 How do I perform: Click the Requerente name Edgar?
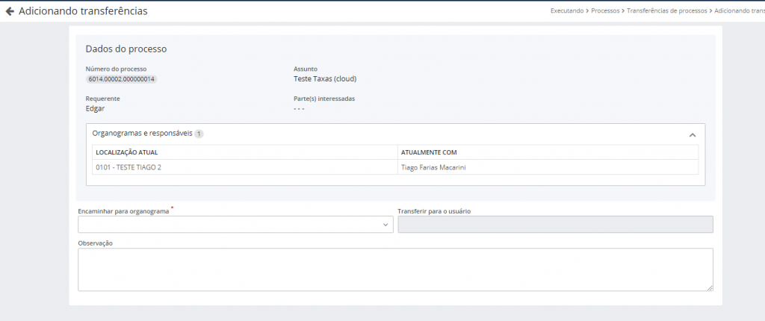(95, 107)
